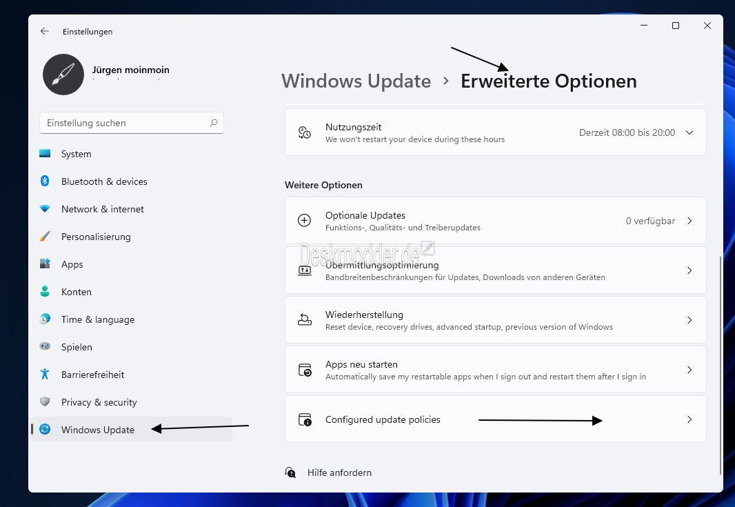Expand the Nutzungszeit dropdown chevron
This screenshot has height=507, width=735.
point(689,132)
